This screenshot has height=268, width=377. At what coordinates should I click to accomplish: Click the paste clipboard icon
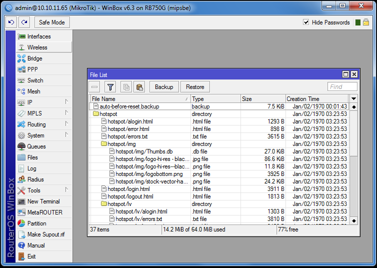pos(139,87)
